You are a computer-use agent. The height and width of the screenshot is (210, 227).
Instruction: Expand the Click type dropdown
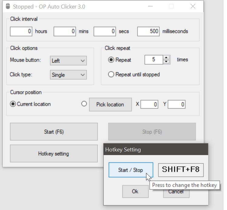(x=68, y=75)
